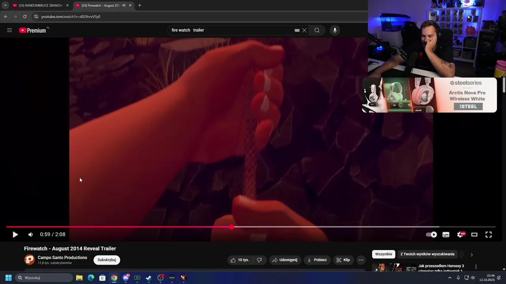Show hidden system tray icons
506x284 pixels.
pyautogui.click(x=449, y=278)
